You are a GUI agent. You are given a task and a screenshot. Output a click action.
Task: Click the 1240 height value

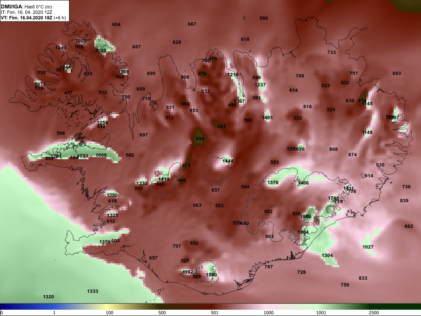[x=60, y=48]
